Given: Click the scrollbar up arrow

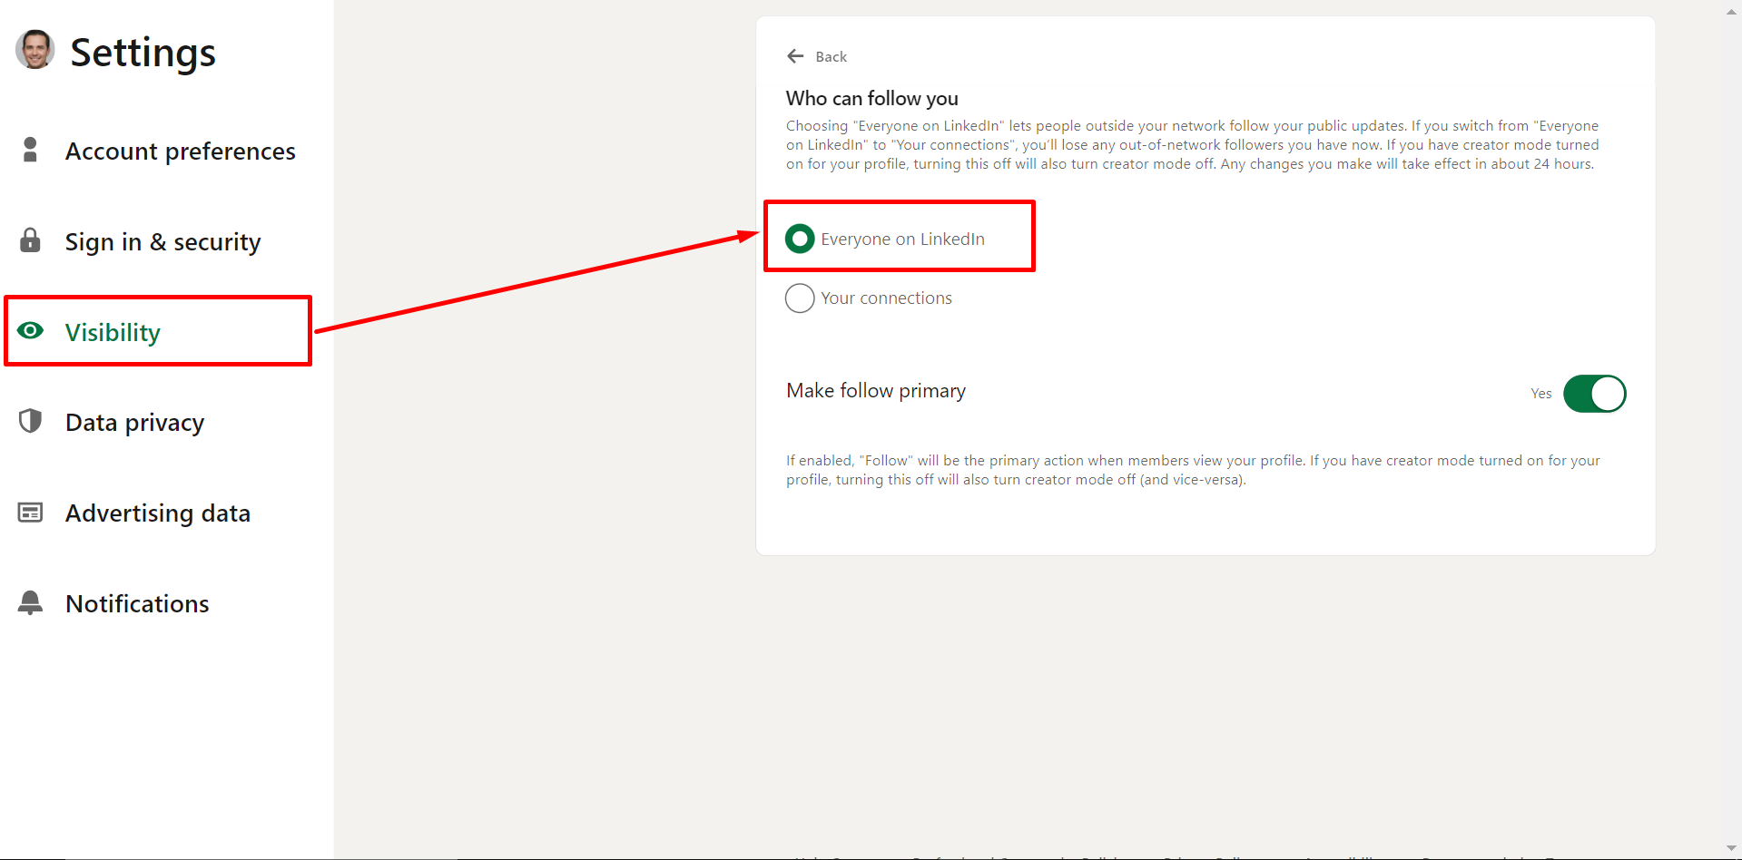Looking at the screenshot, I should tap(1731, 12).
